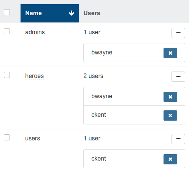Select ckent entry under users group
Viewport: 189px width, 172px height.
click(98, 159)
